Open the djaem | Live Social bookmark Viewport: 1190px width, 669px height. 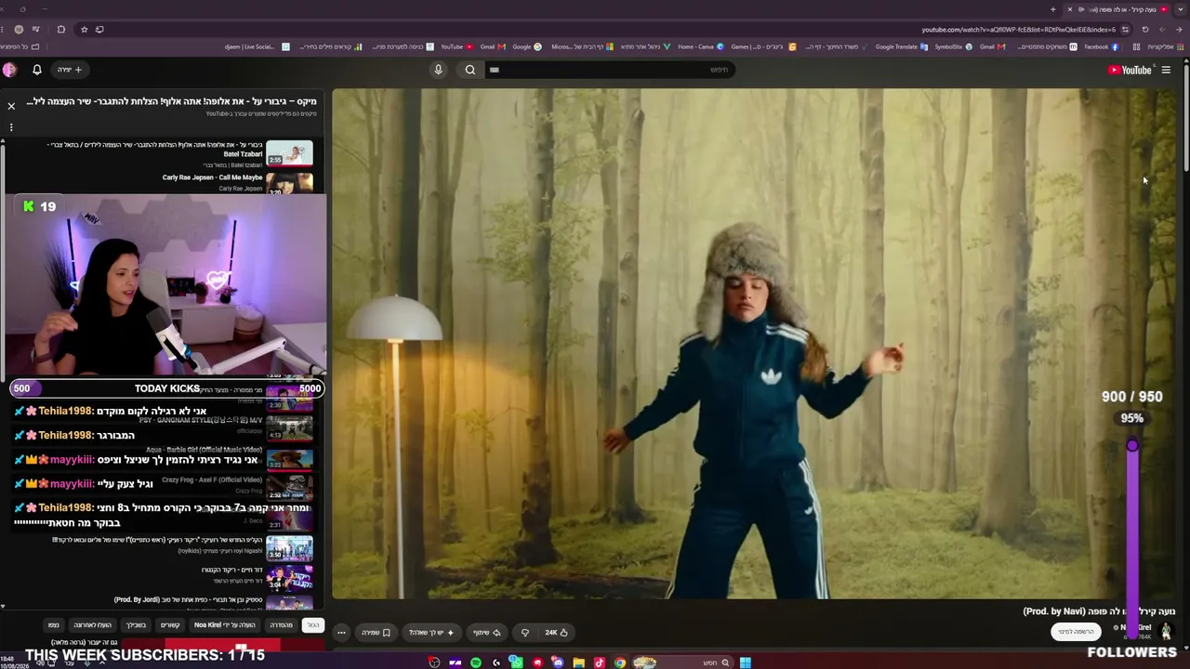click(x=257, y=46)
